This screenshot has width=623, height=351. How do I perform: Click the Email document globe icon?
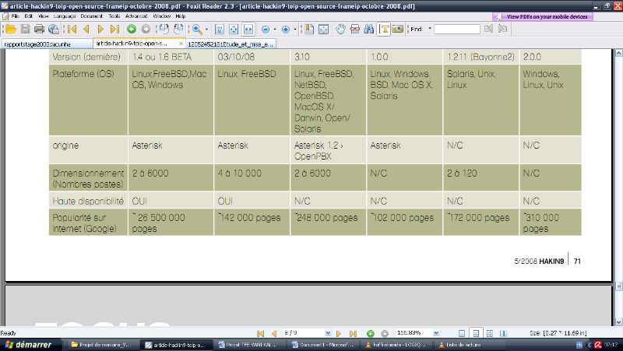[53, 29]
